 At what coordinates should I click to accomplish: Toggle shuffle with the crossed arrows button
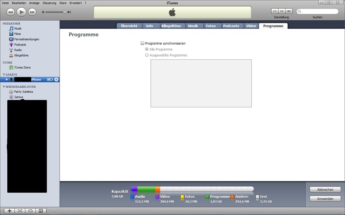coord(20,211)
